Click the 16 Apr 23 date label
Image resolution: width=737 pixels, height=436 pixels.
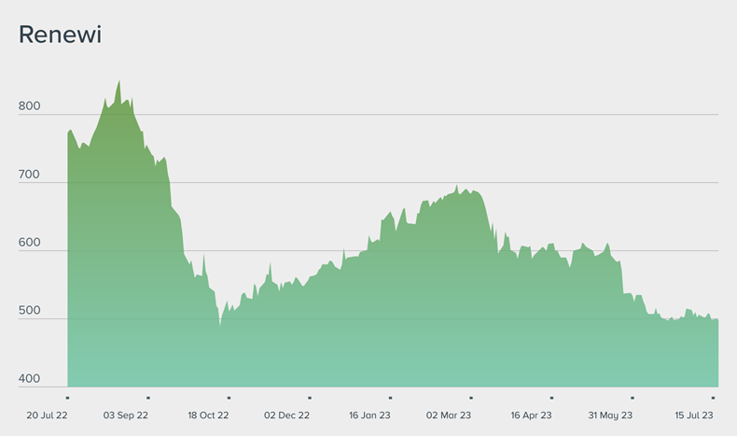531,415
